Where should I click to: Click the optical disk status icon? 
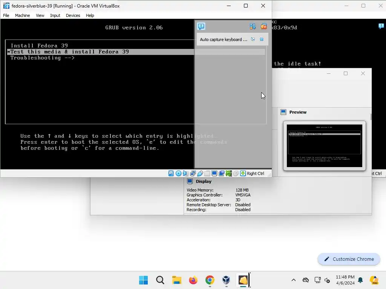[x=178, y=173]
